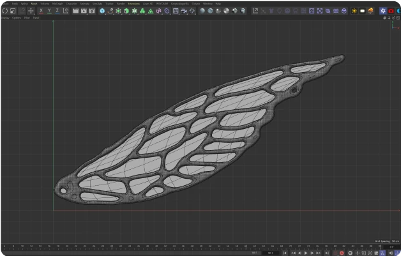Screen dimensions: 401x256
Task: Click Render to Picture Viewer icon
Action: (x=84, y=11)
